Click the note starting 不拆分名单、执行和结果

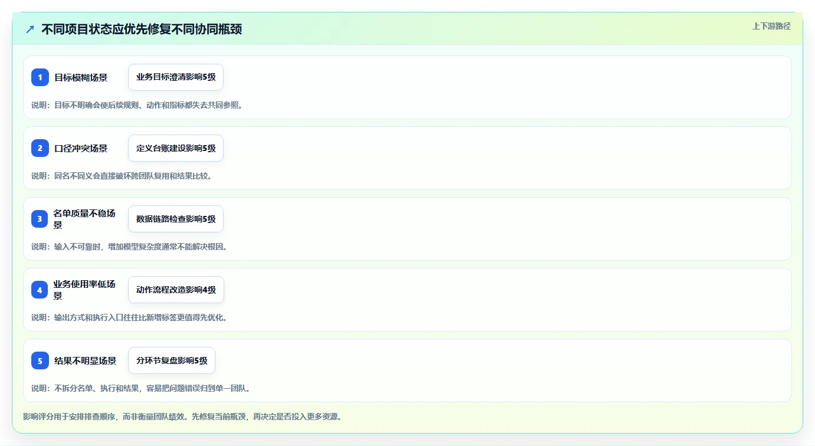141,388
